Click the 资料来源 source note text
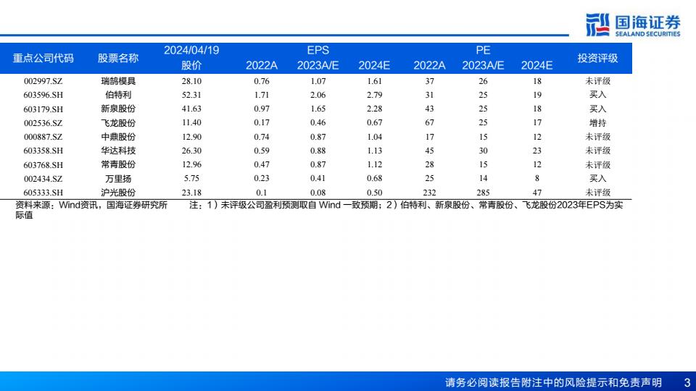 click(x=91, y=206)
